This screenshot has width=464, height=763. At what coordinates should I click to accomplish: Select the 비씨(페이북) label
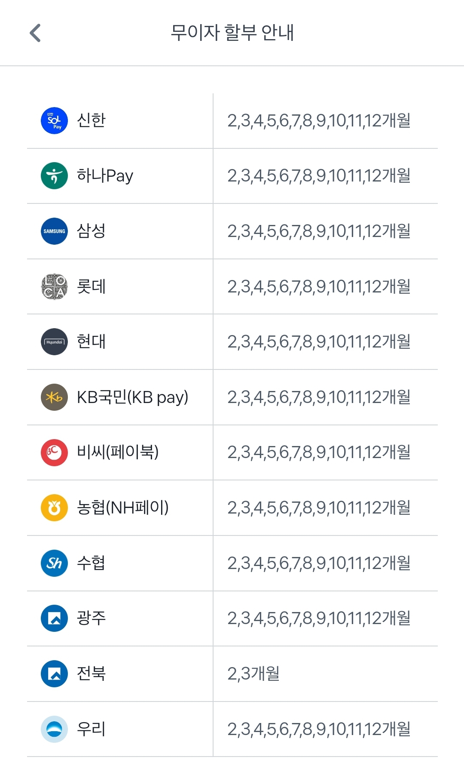(x=118, y=452)
